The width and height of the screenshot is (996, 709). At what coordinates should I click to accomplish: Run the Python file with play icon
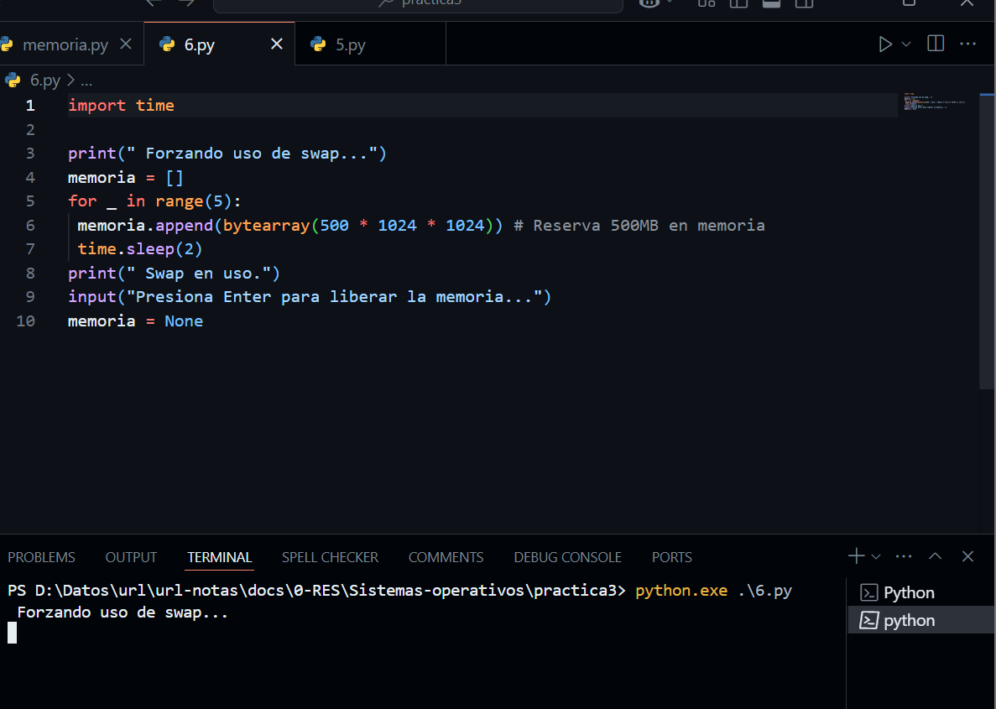point(884,44)
